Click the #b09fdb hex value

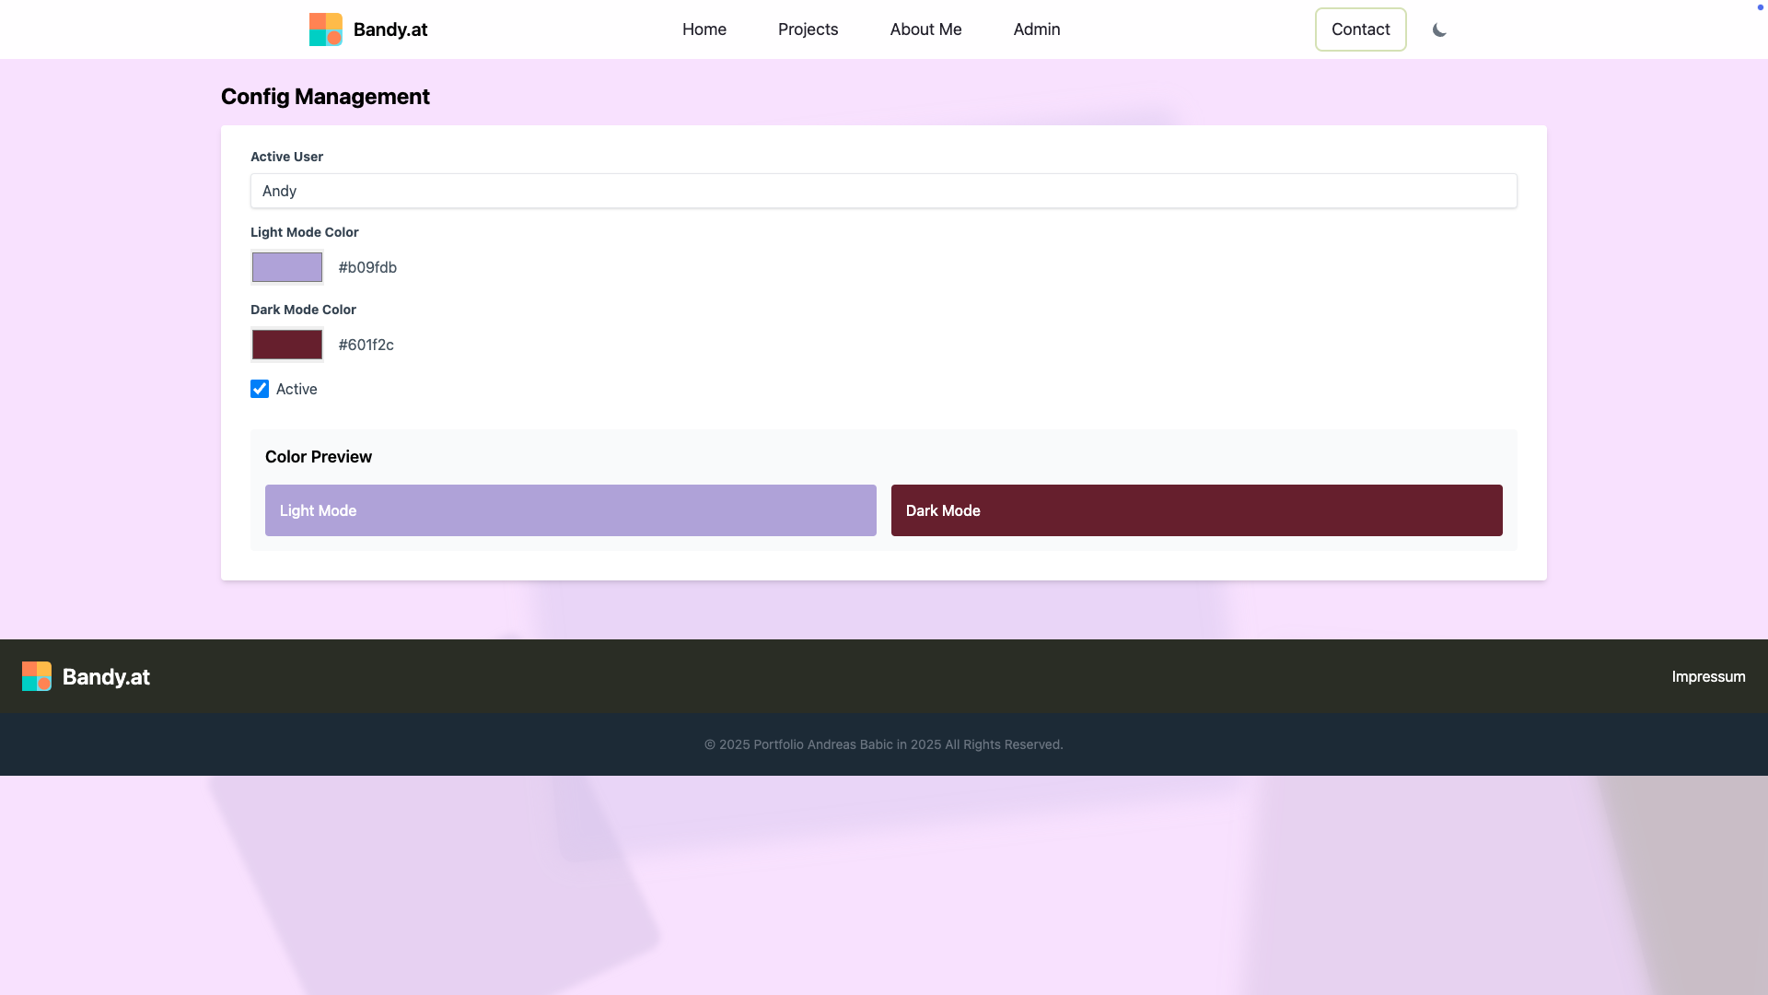367,267
